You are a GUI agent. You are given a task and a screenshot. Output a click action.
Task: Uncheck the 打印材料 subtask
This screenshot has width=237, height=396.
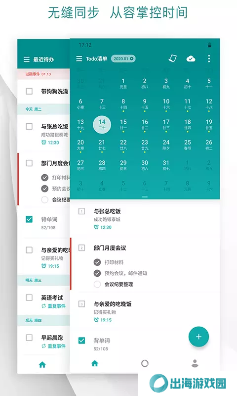[97, 262]
